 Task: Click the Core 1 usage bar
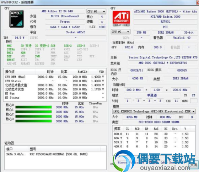tap(33, 112)
